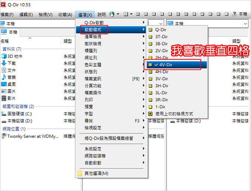Click the left pane 本機 address field
251x191 pixels.
click(38, 24)
